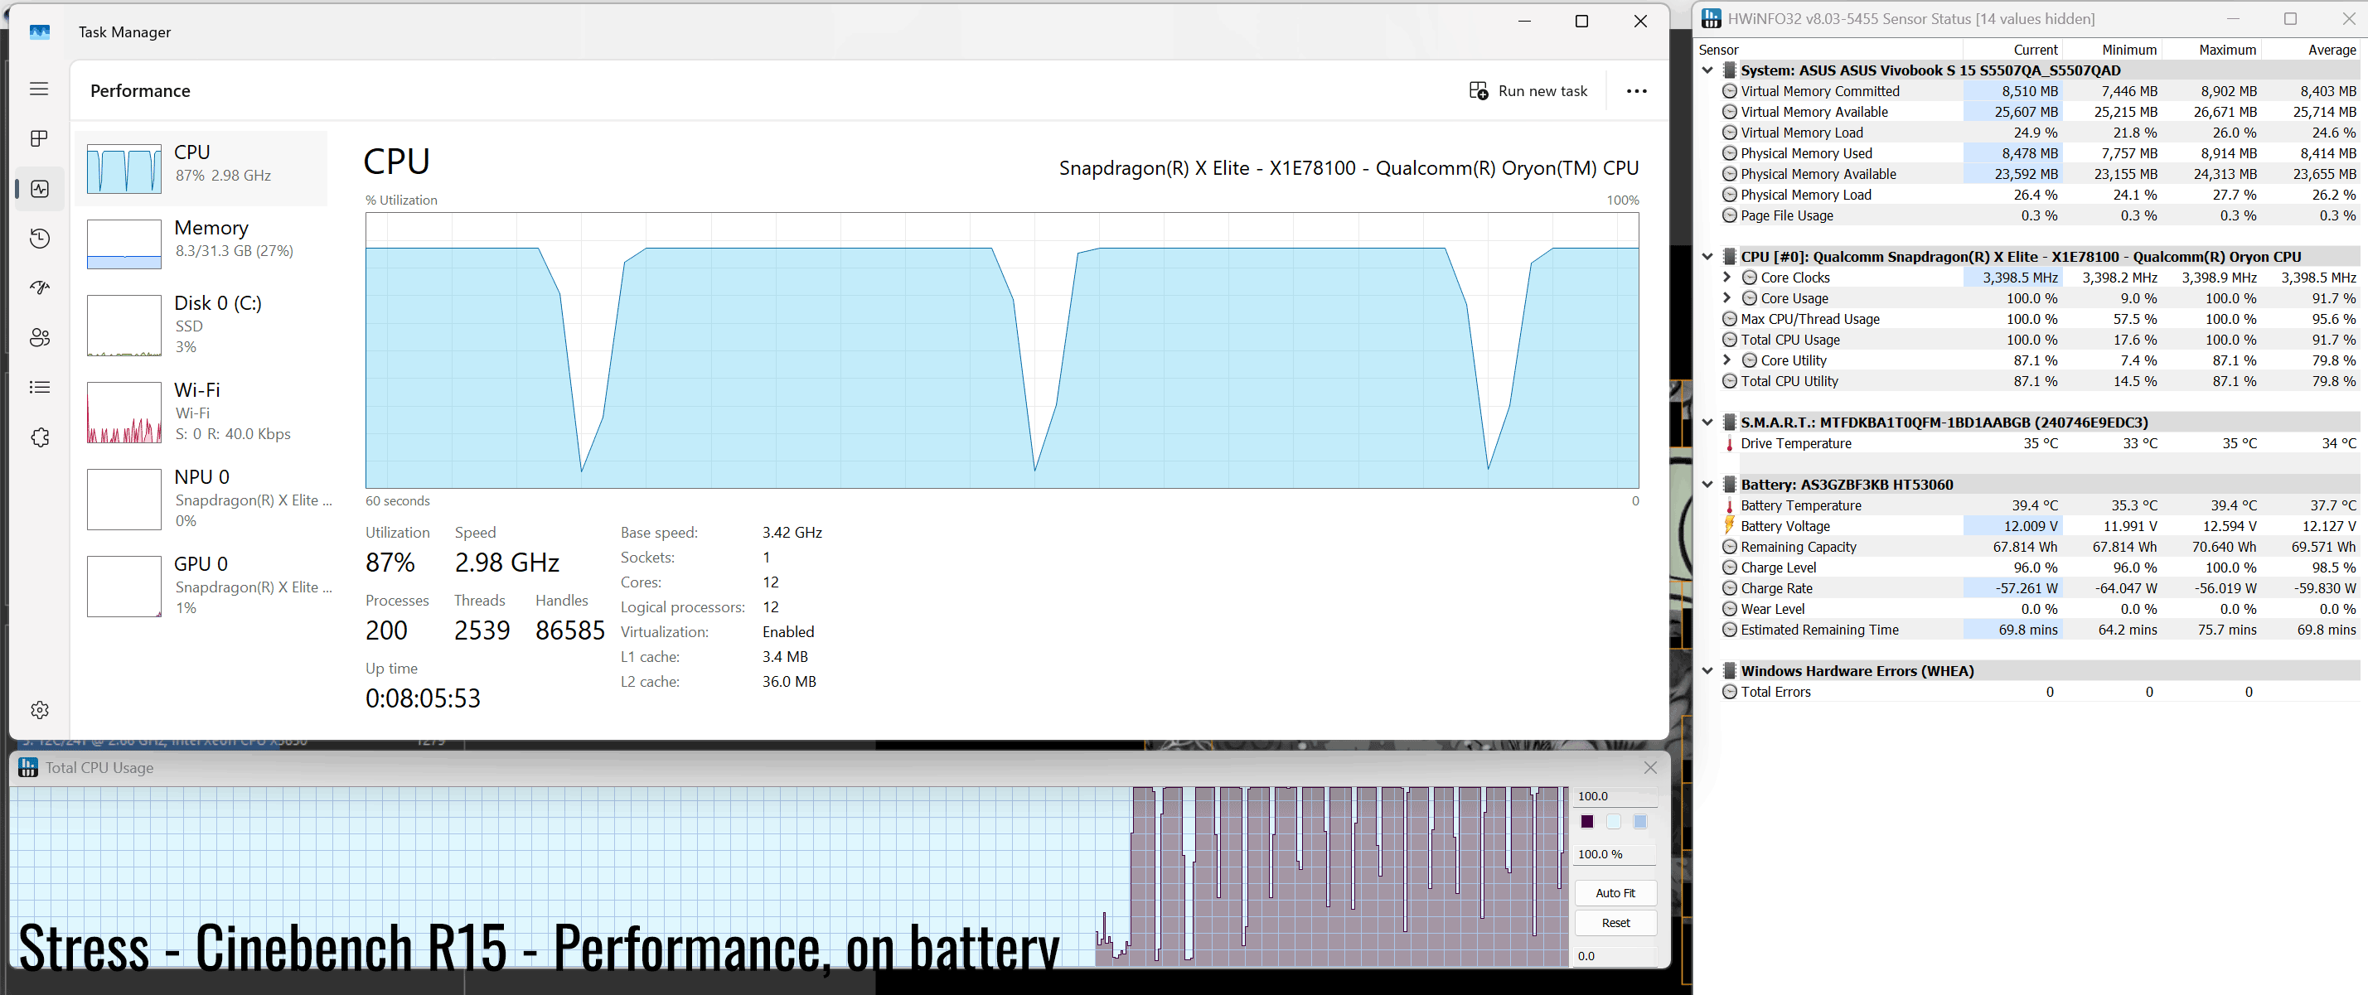Select the Performance page icon in sidebar

[40, 188]
